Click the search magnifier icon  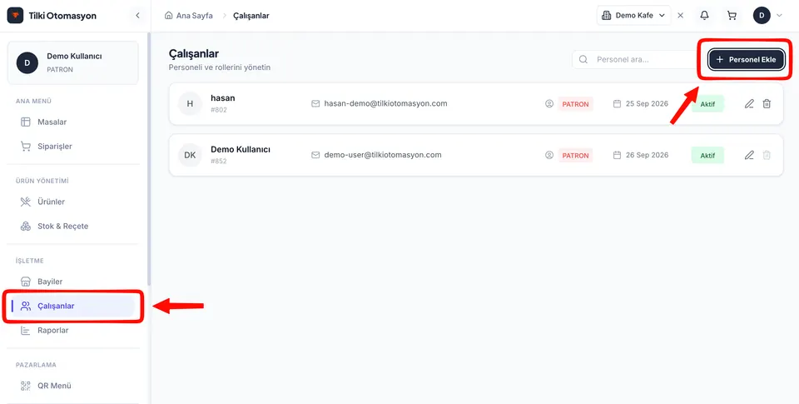(583, 60)
